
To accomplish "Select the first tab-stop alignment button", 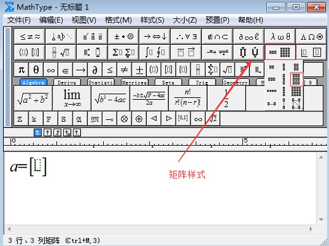I will click(37, 132).
